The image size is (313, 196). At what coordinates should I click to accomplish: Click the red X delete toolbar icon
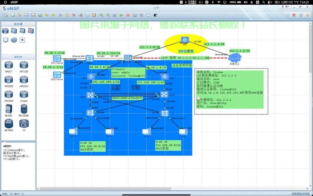click(x=74, y=15)
